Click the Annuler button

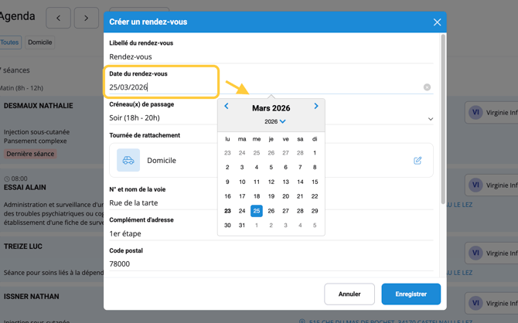(349, 294)
